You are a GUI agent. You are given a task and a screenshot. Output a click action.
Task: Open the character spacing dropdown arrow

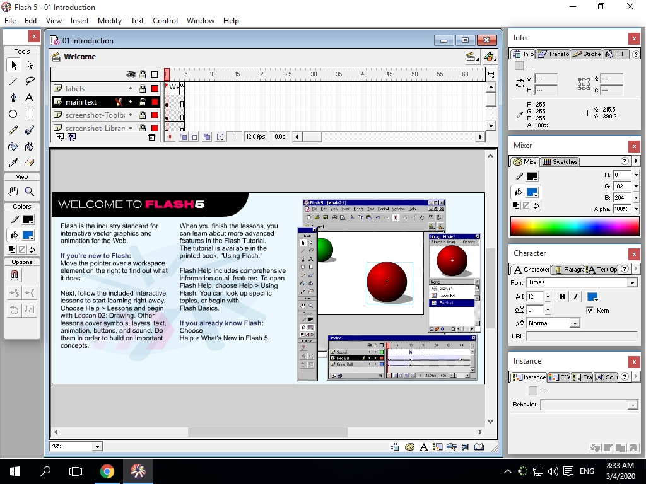[x=548, y=310]
